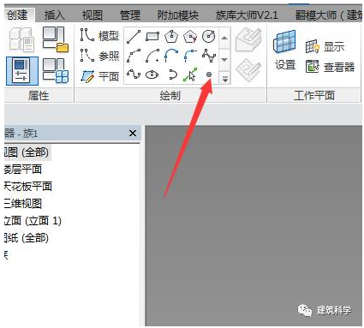Image resolution: width=364 pixels, height=328 pixels.
Task: Click 显示 to show the work plane
Action: click(x=325, y=46)
